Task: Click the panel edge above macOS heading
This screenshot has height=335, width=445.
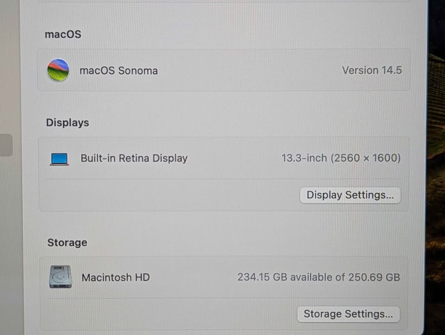Action: tap(222, 2)
